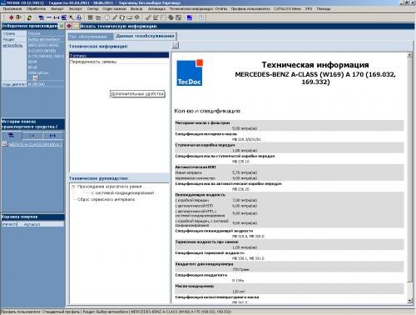The width and height of the screenshot is (416, 315).
Task: Click the magnifier search toolbar icon
Action: [72, 17]
